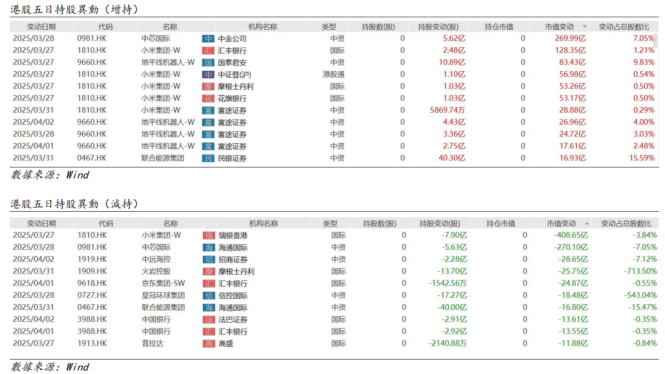Select the 1919.HK stock code cell
Image resolution: width=665 pixels, height=374 pixels.
click(x=92, y=260)
